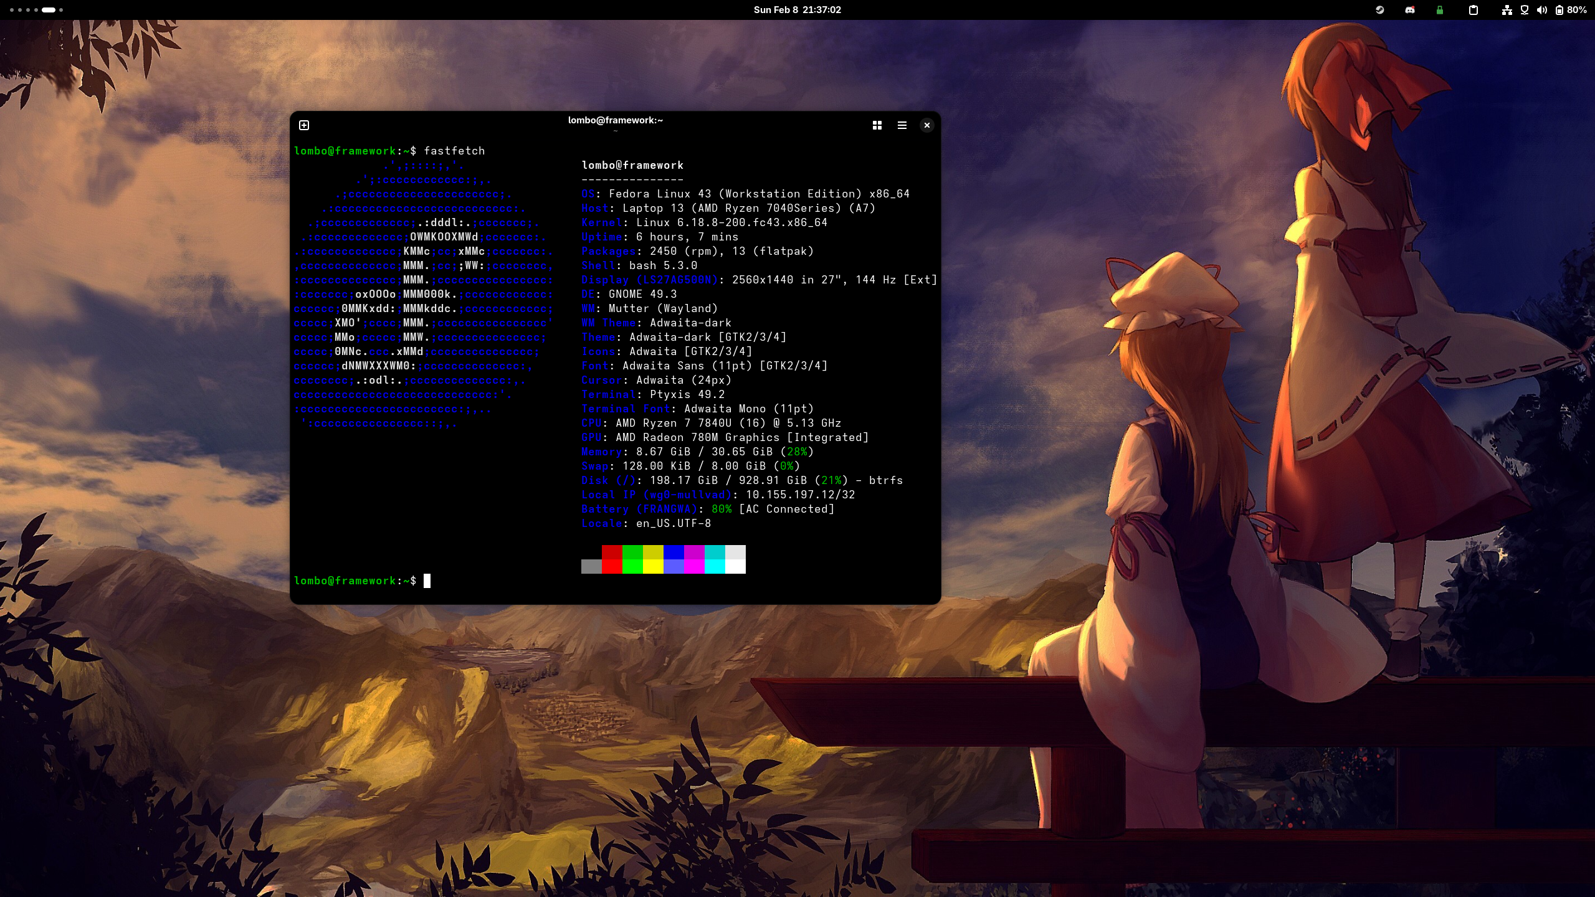Open a new terminal tab
Viewport: 1595px width, 897px height.
(x=304, y=125)
